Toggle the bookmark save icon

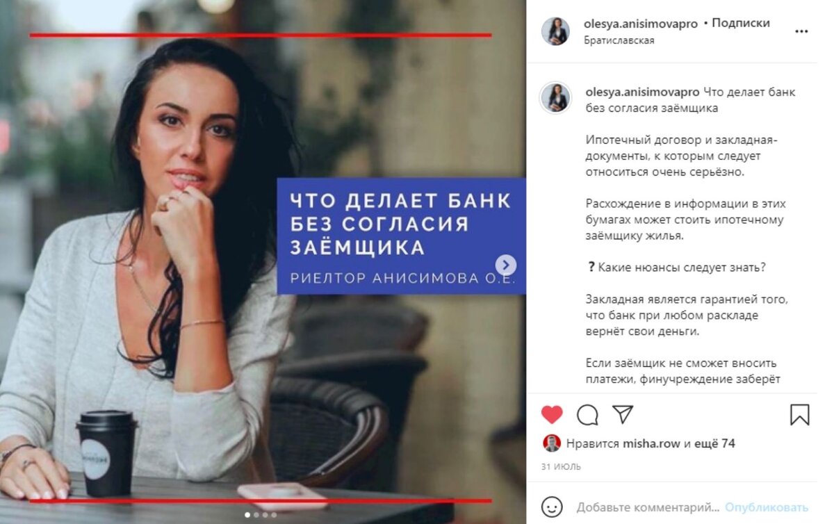[800, 415]
